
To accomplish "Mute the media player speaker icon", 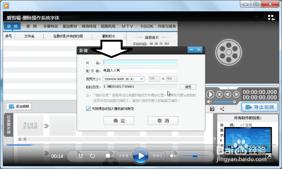I will (173, 156).
